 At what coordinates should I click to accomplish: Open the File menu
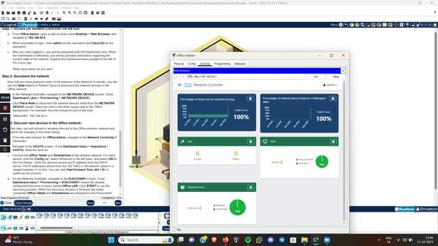click(3, 8)
